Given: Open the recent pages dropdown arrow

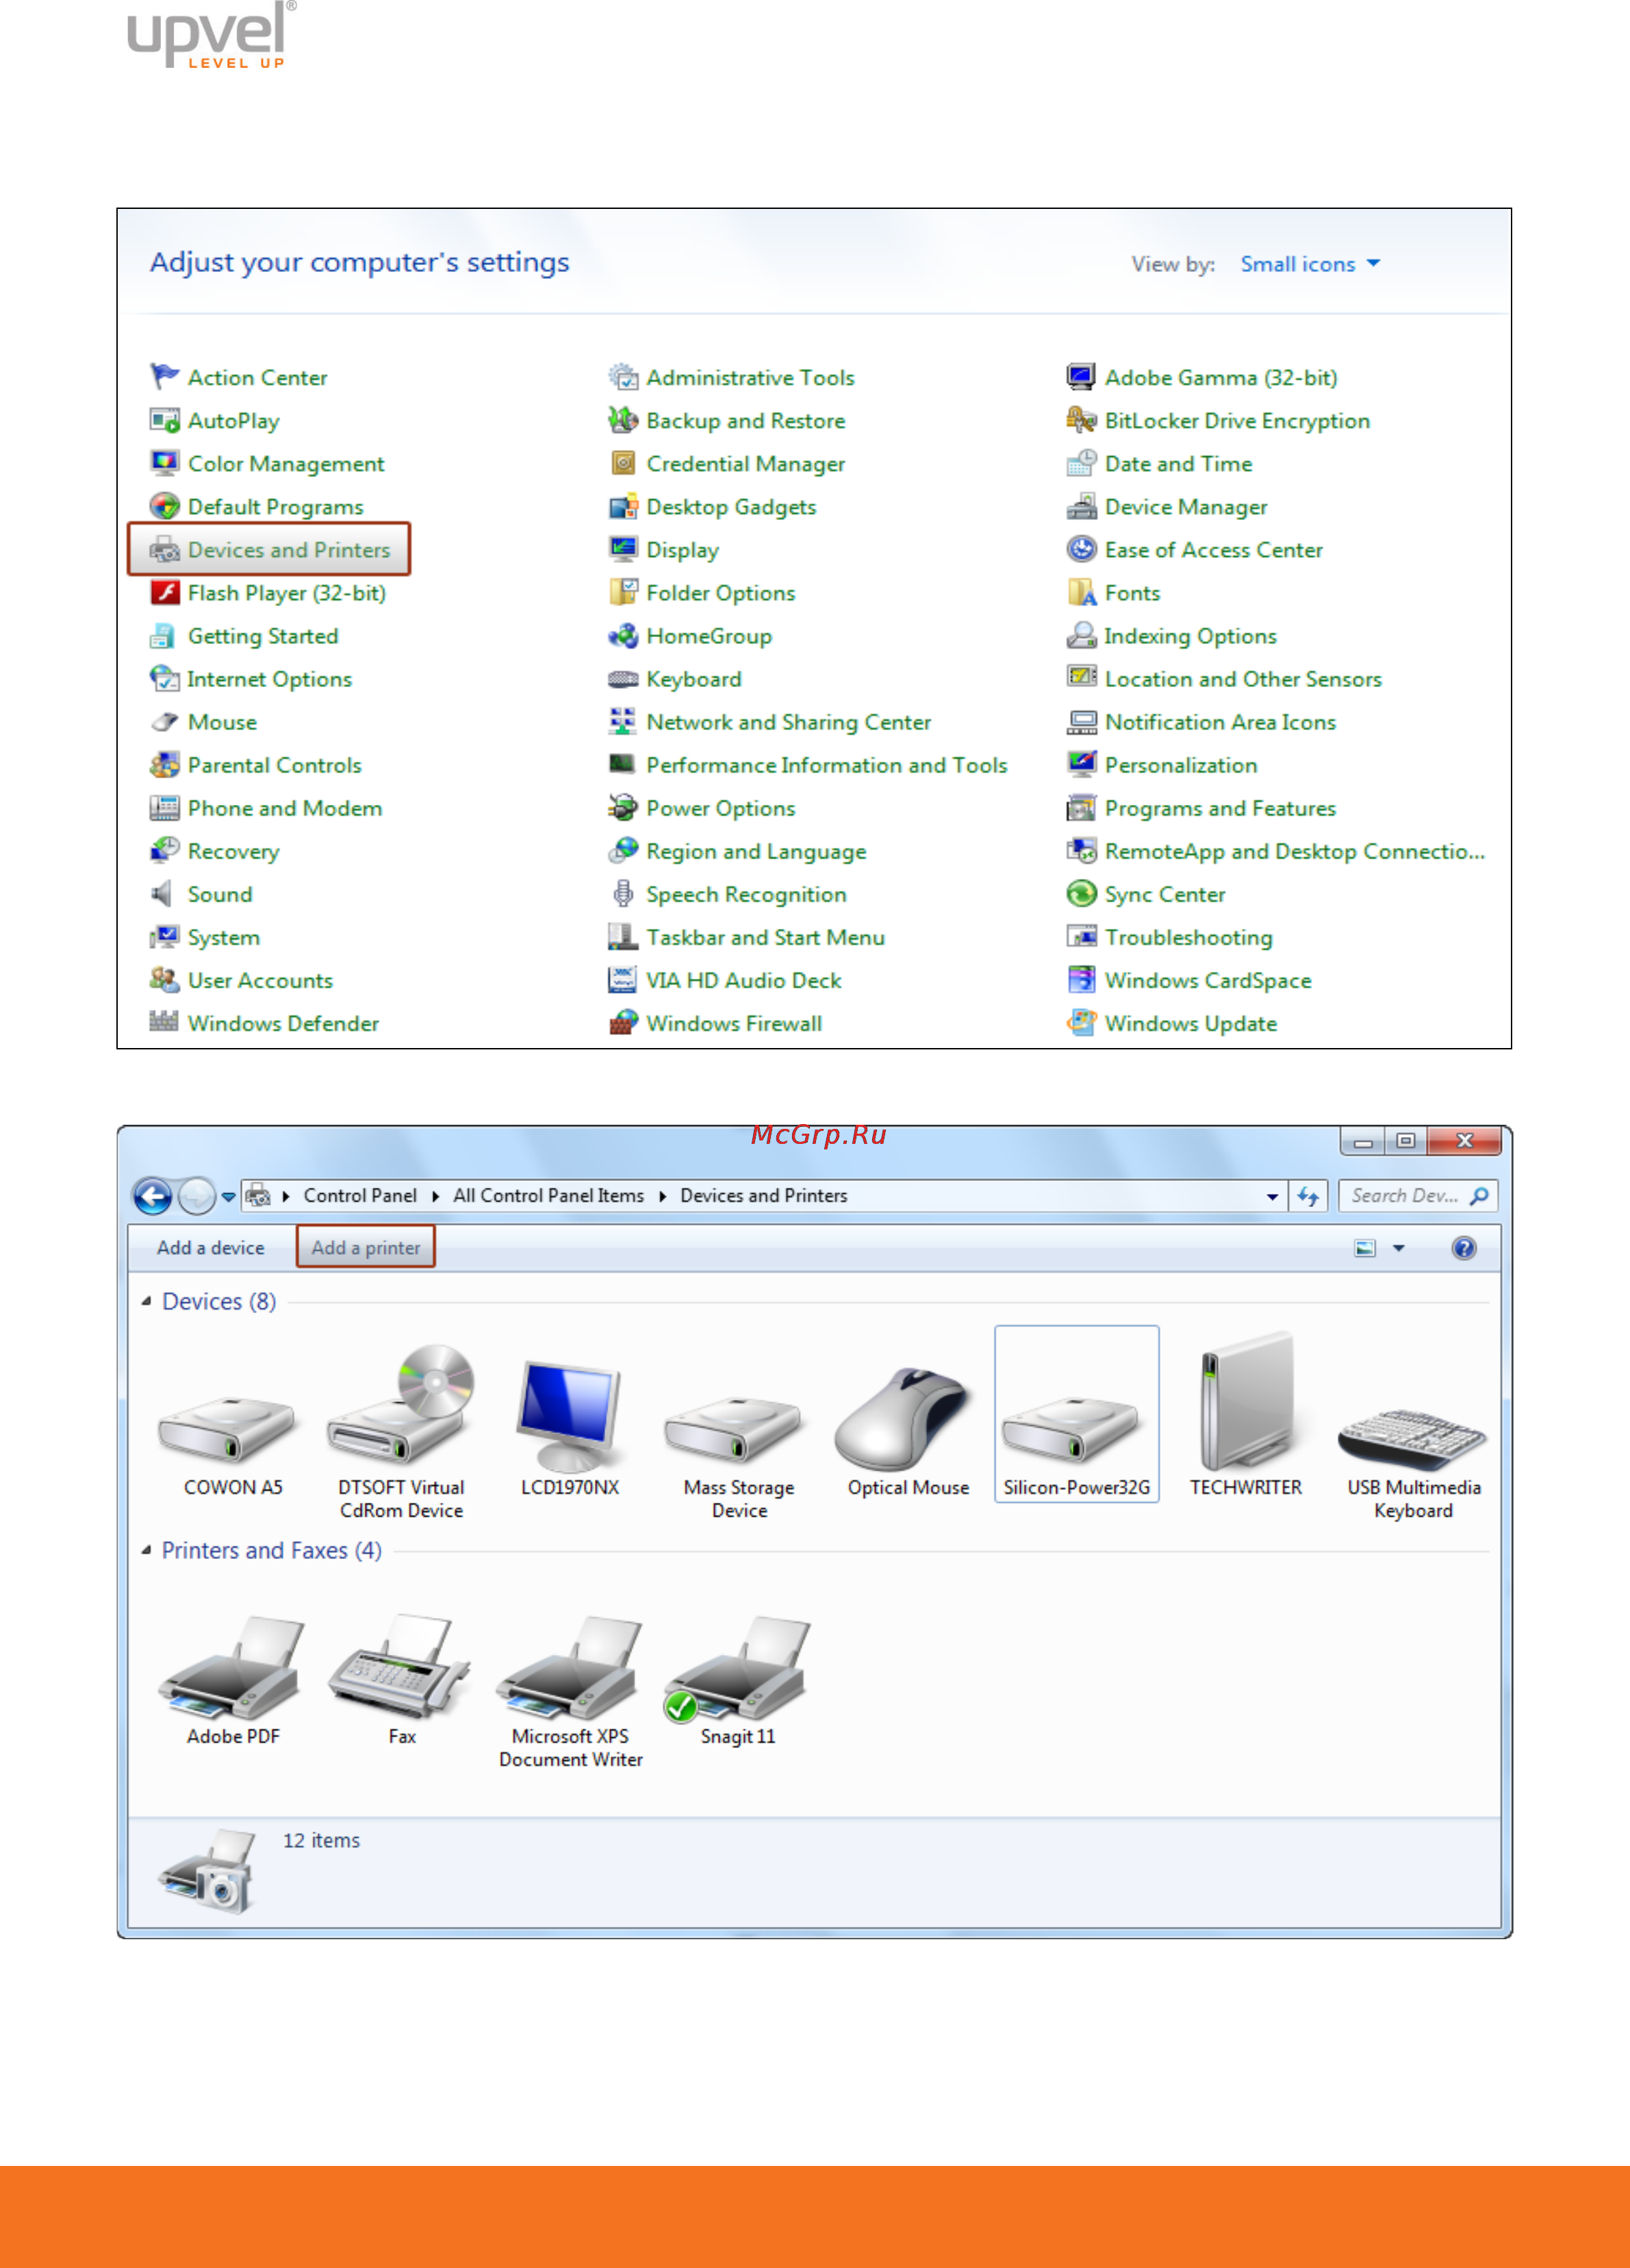Looking at the screenshot, I should [x=229, y=1196].
